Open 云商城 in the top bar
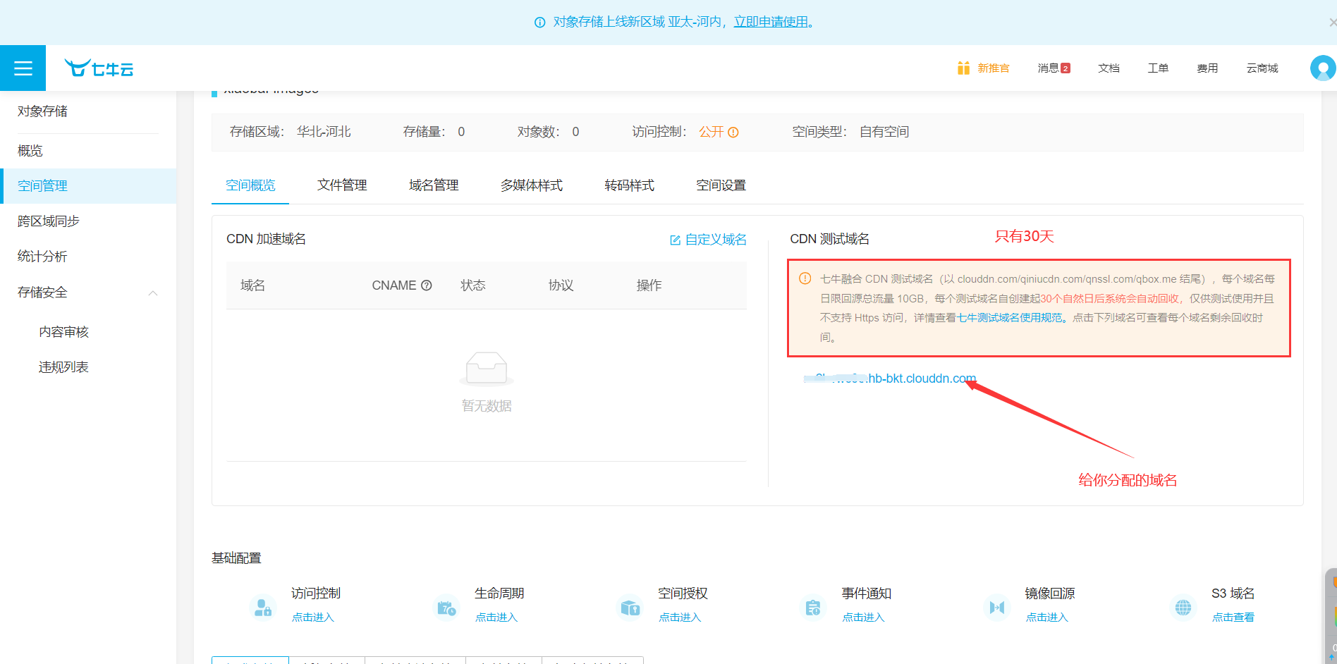Viewport: 1337px width, 664px height. (1262, 68)
